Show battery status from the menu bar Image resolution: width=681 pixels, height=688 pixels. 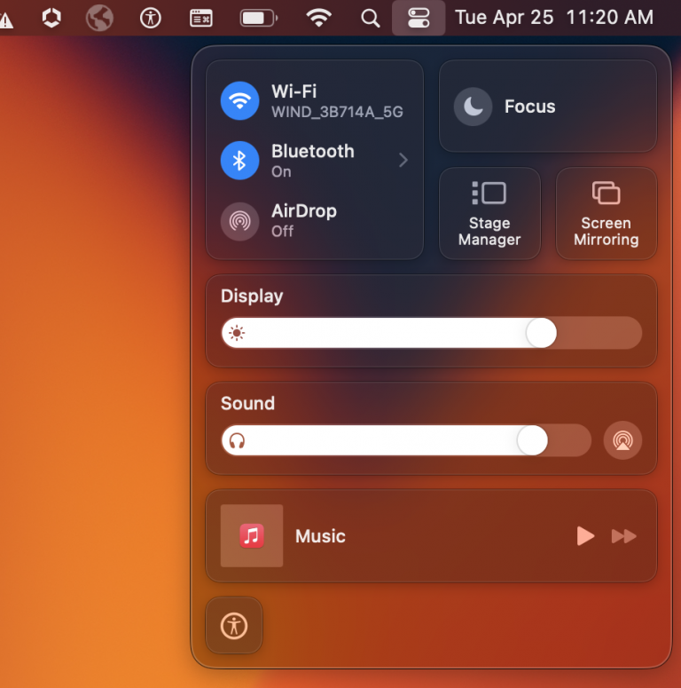click(x=259, y=18)
